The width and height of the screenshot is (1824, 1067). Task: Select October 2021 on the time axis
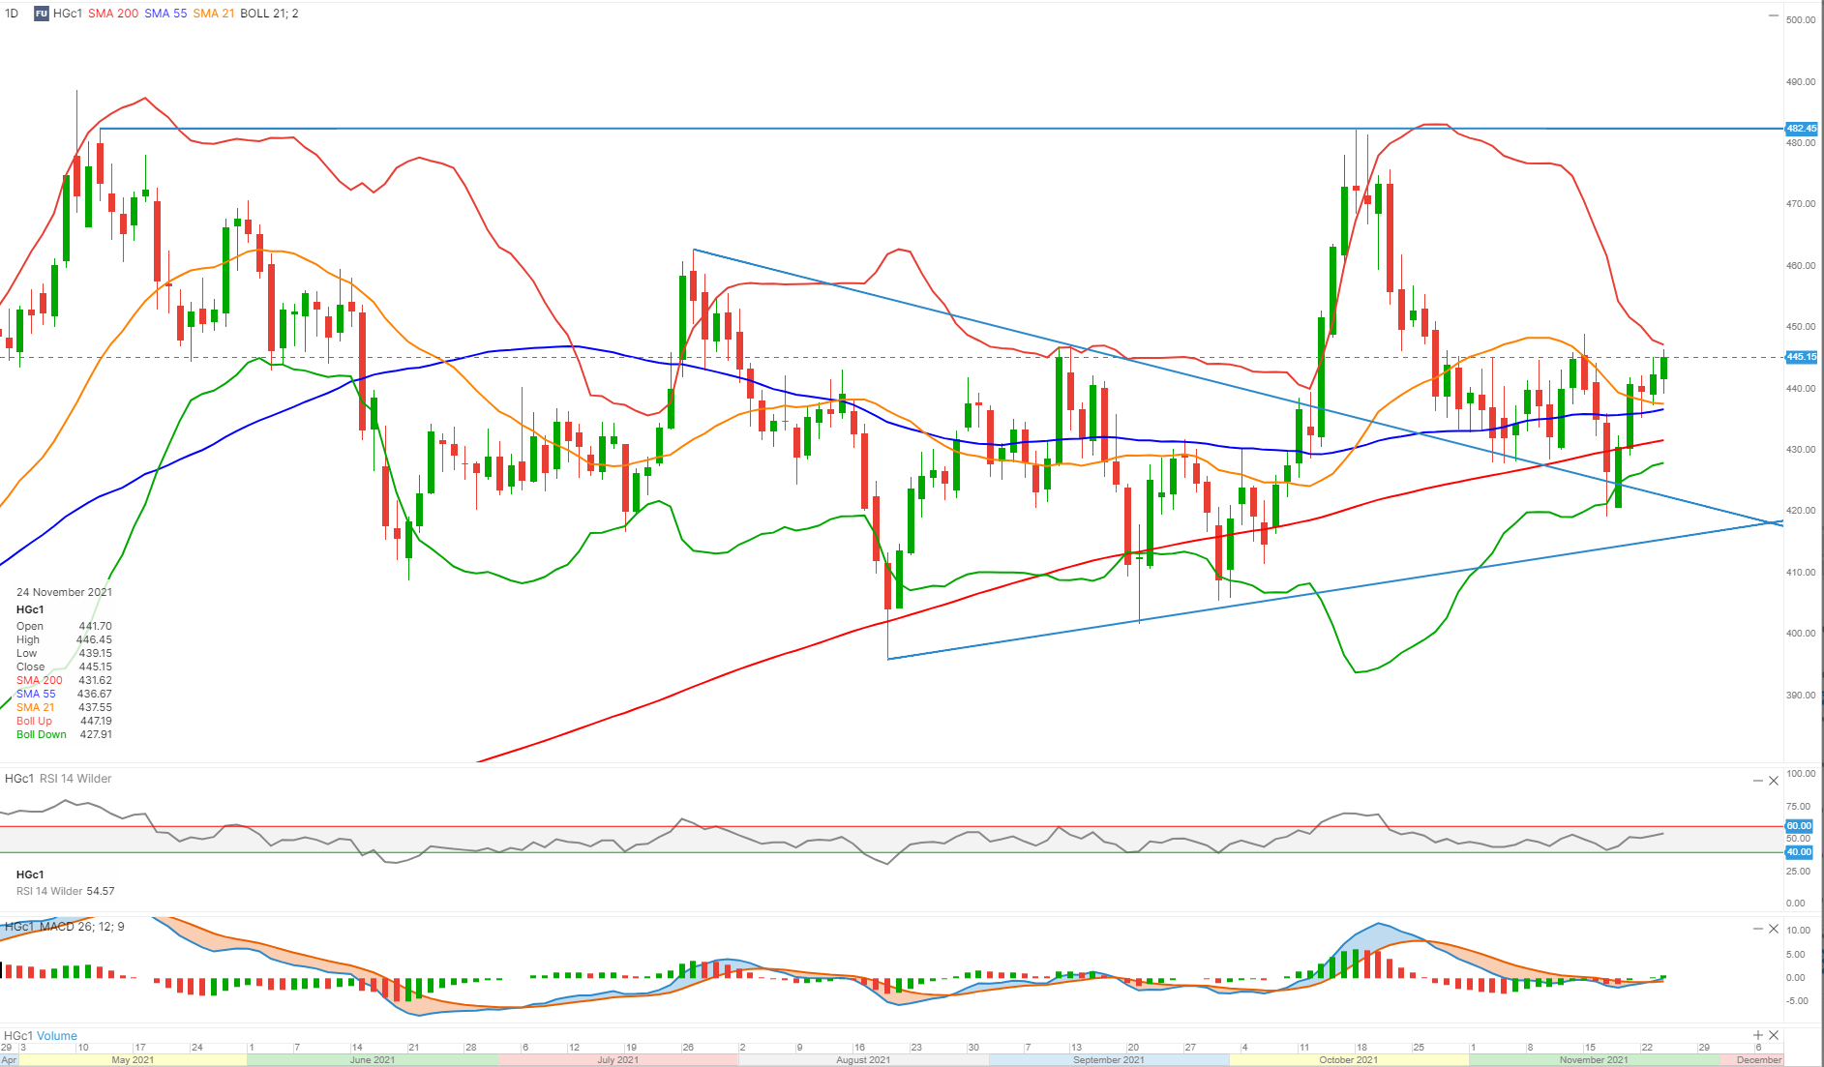point(1348,1060)
